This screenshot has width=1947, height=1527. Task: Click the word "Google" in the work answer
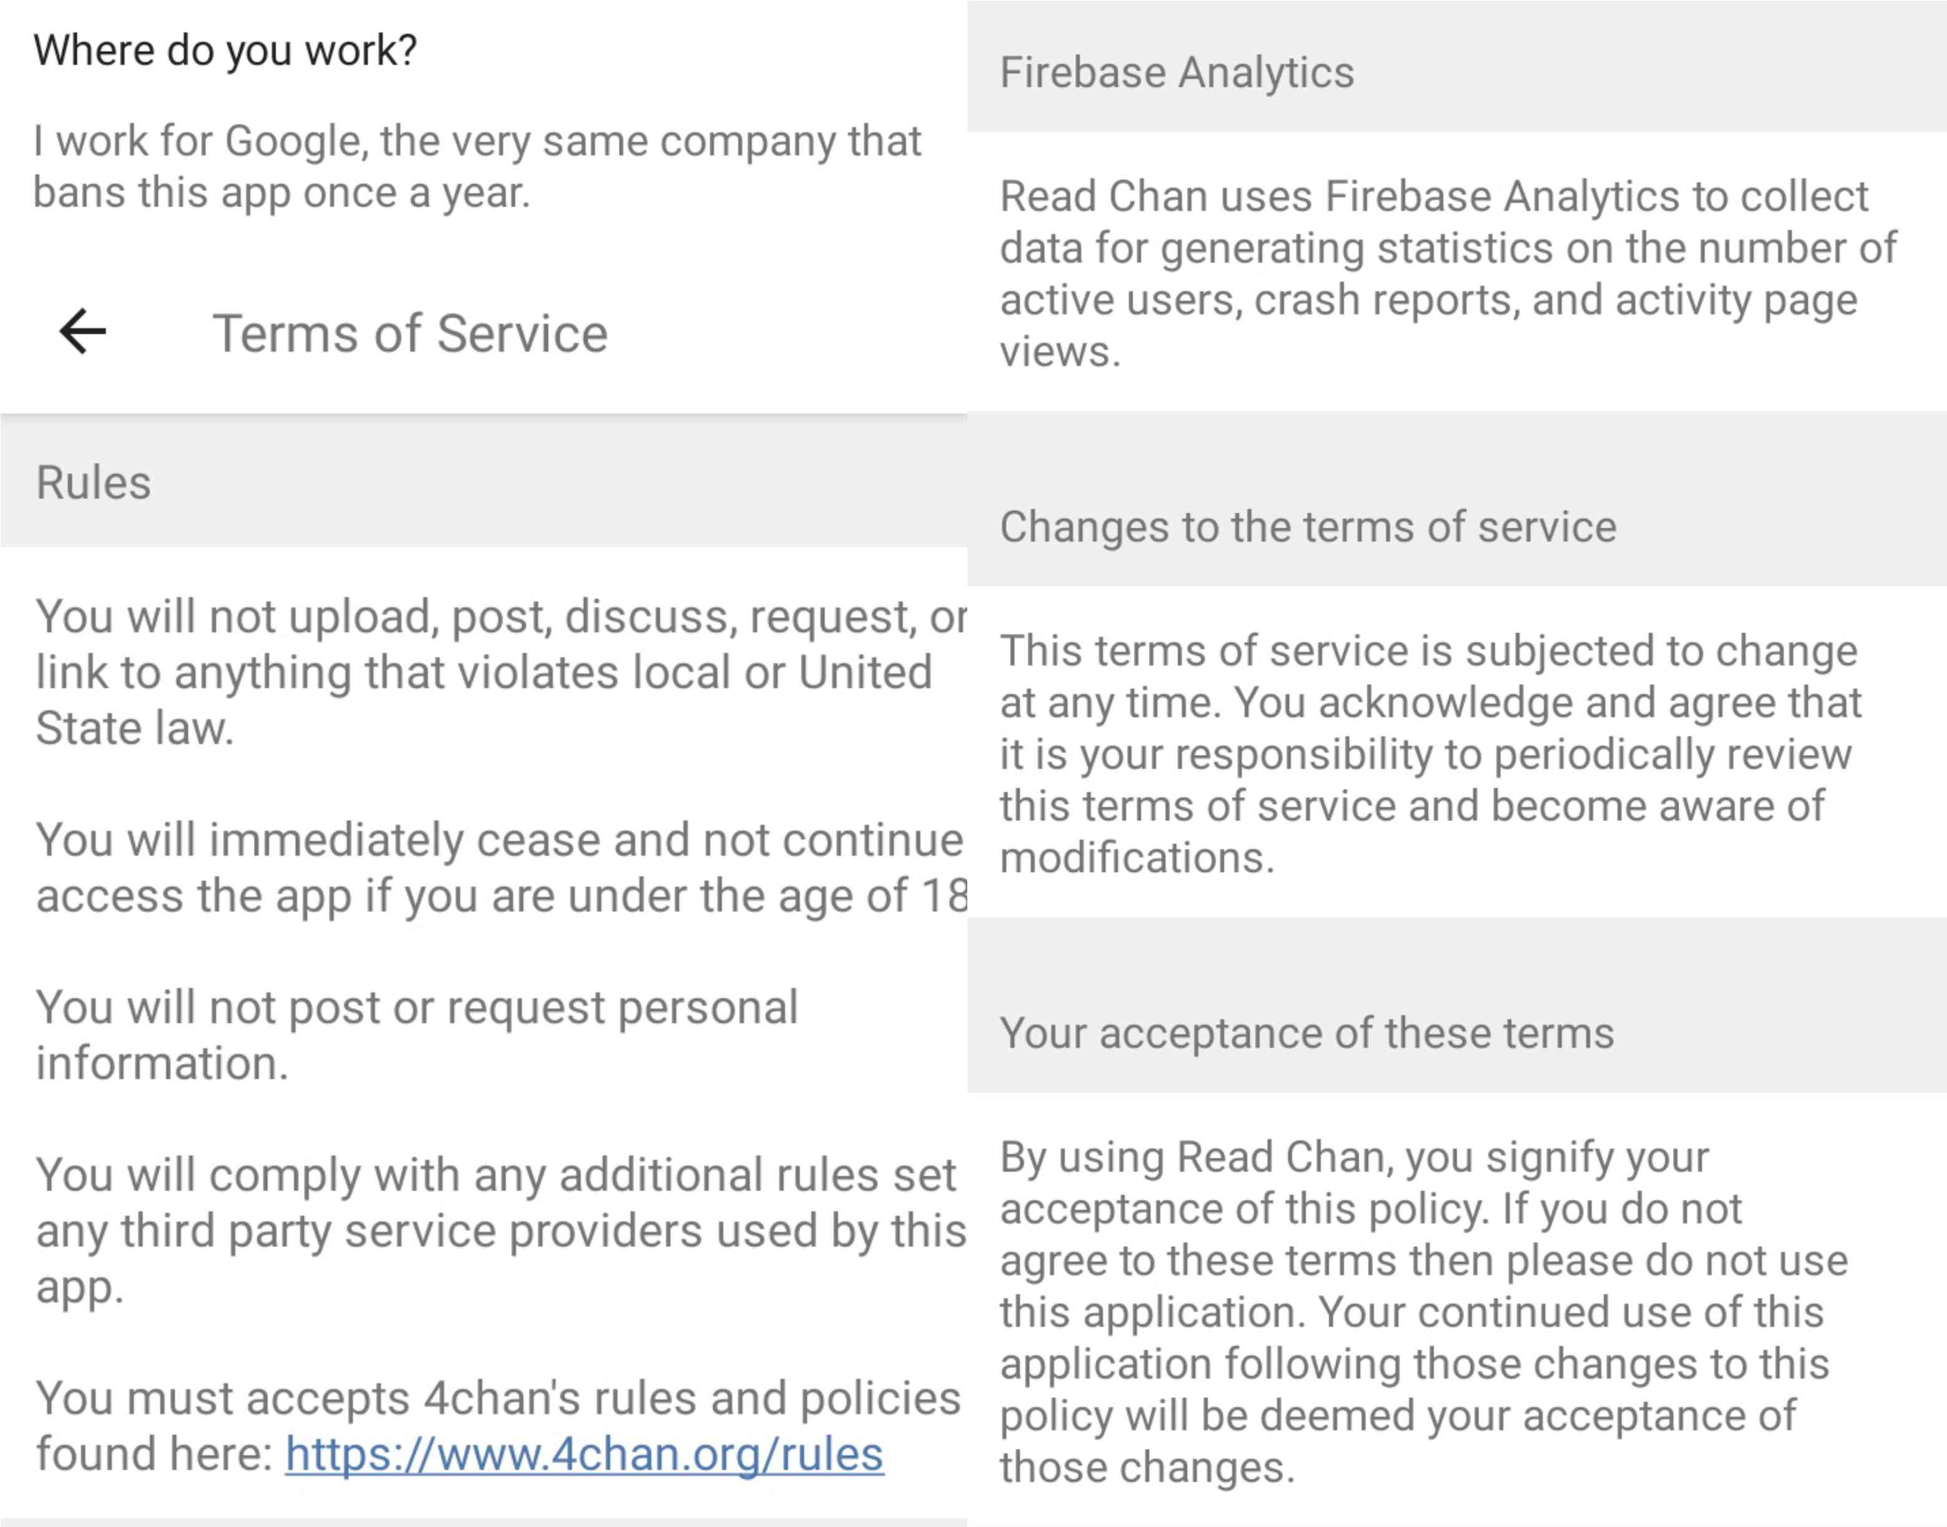[x=295, y=141]
